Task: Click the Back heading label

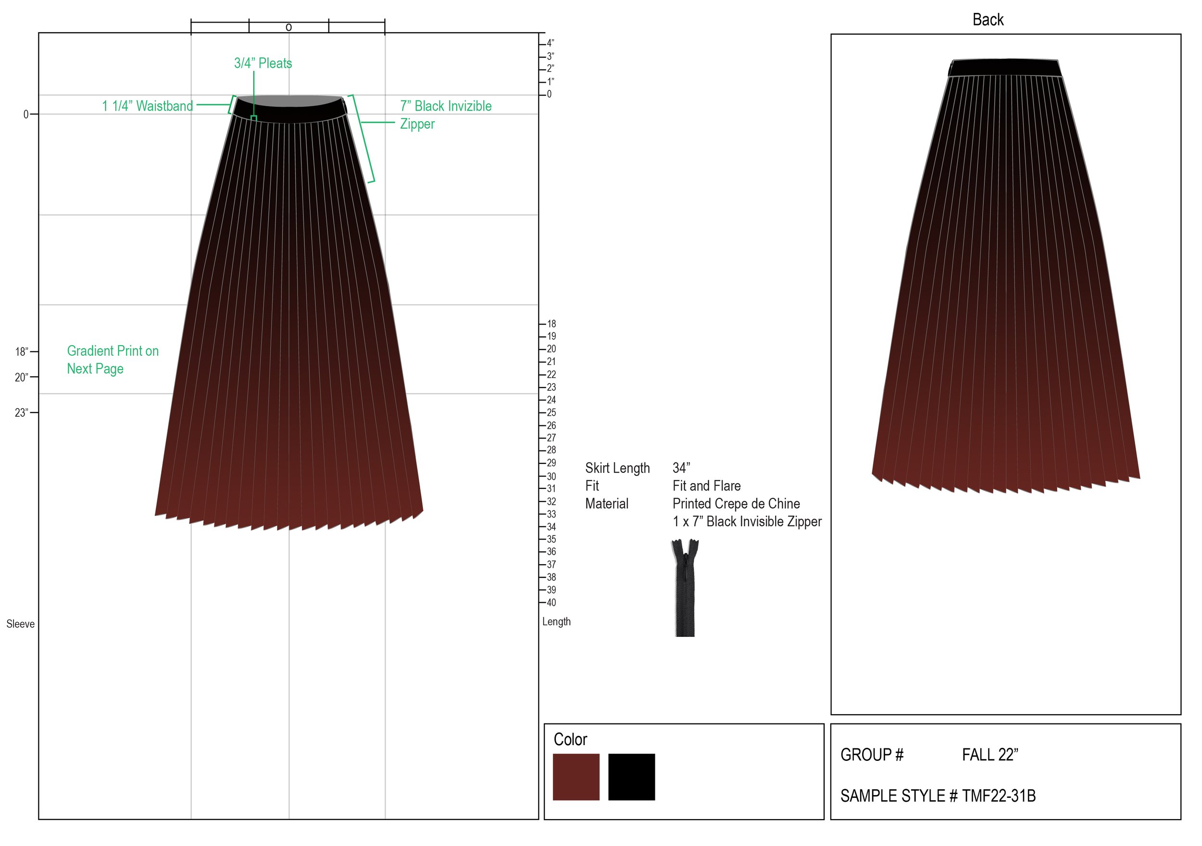Action: point(988,20)
